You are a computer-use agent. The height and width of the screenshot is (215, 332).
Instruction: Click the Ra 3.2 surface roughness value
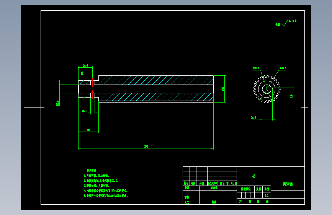(x=293, y=21)
